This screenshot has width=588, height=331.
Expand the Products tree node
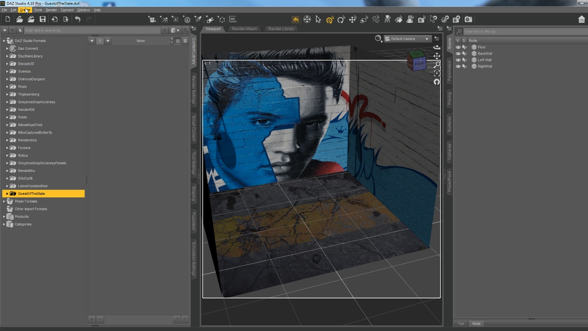[x=4, y=217]
